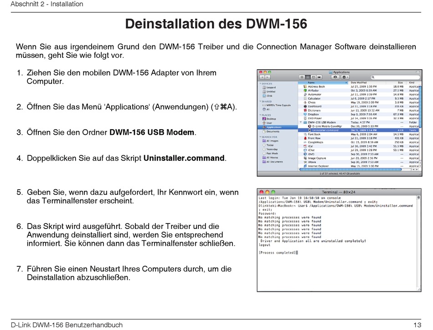
Task: Select the All Images smart search
Action: click(270, 141)
